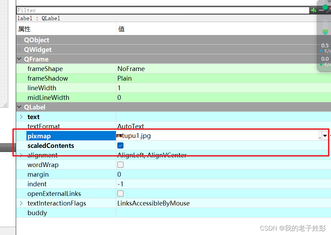331x235 pixels.
Task: Expand the text property row
Action: click(x=21, y=117)
